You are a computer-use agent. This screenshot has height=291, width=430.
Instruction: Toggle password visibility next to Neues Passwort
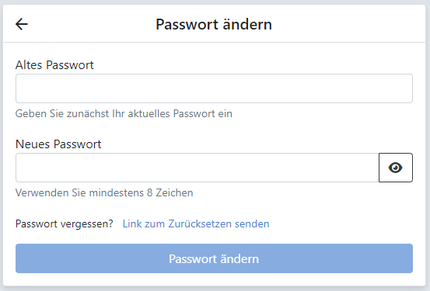click(x=396, y=168)
